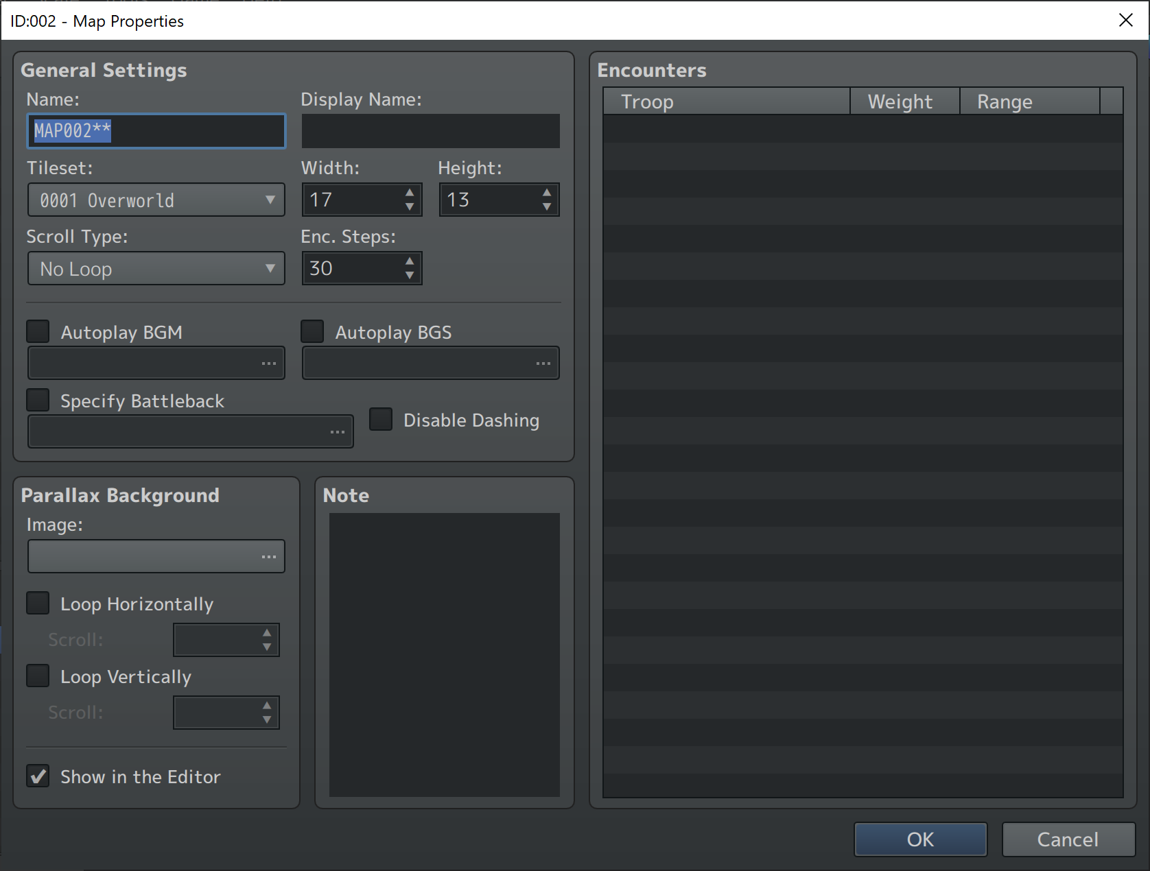Open BGM file selector ellipsis field

[x=156, y=363]
